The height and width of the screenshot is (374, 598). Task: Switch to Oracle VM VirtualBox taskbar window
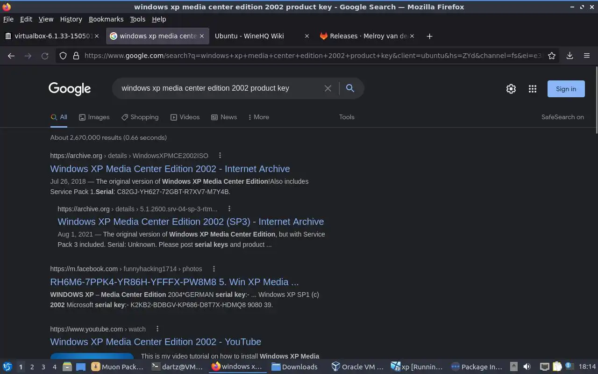[357, 367]
